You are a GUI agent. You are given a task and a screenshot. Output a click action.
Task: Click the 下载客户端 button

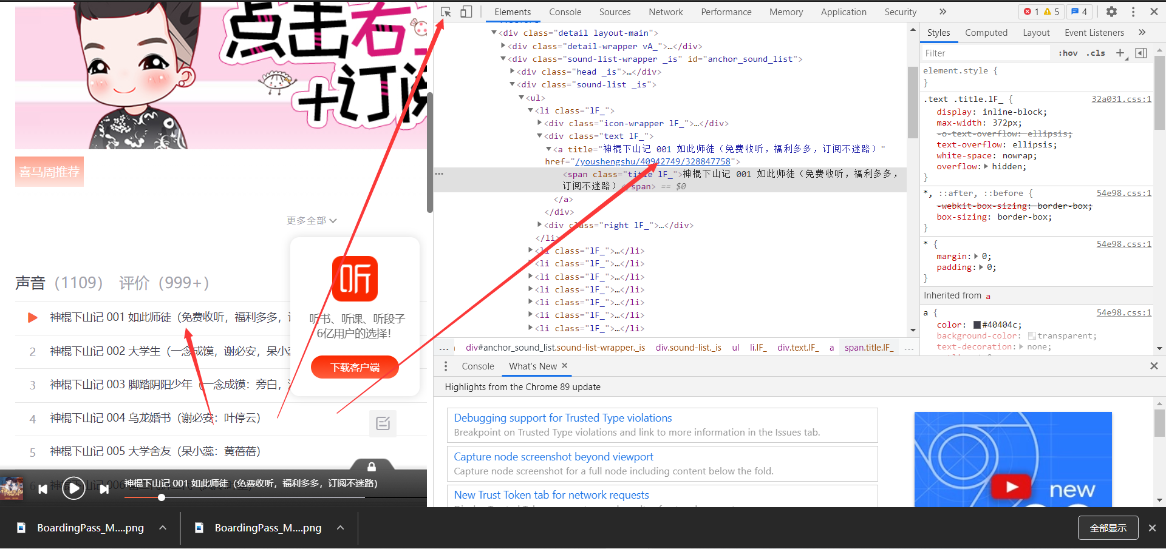click(355, 367)
